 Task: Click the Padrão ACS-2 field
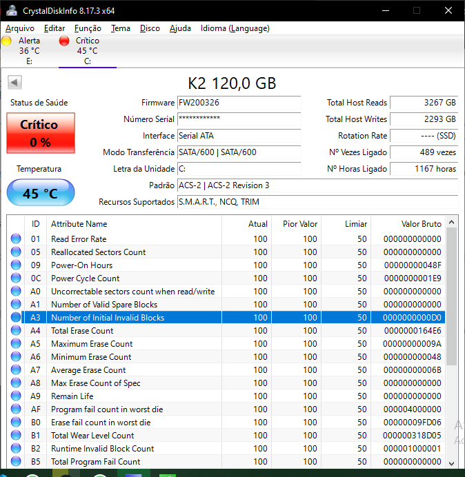click(x=317, y=185)
